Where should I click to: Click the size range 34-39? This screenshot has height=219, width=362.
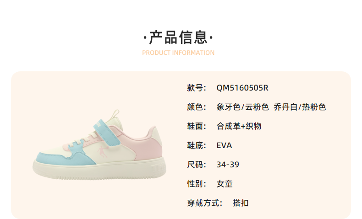click(228, 165)
